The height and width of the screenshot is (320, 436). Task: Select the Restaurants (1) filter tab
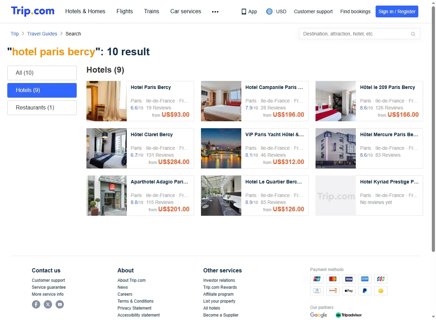point(42,108)
